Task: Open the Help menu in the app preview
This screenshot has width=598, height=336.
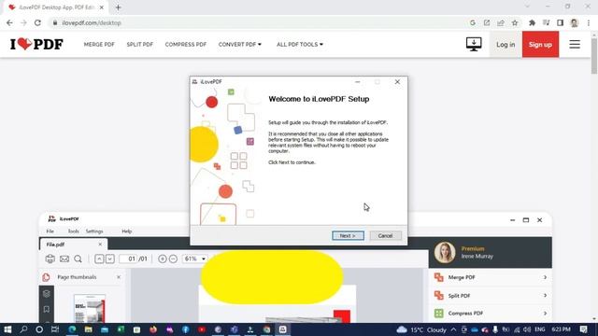Action: (x=127, y=231)
